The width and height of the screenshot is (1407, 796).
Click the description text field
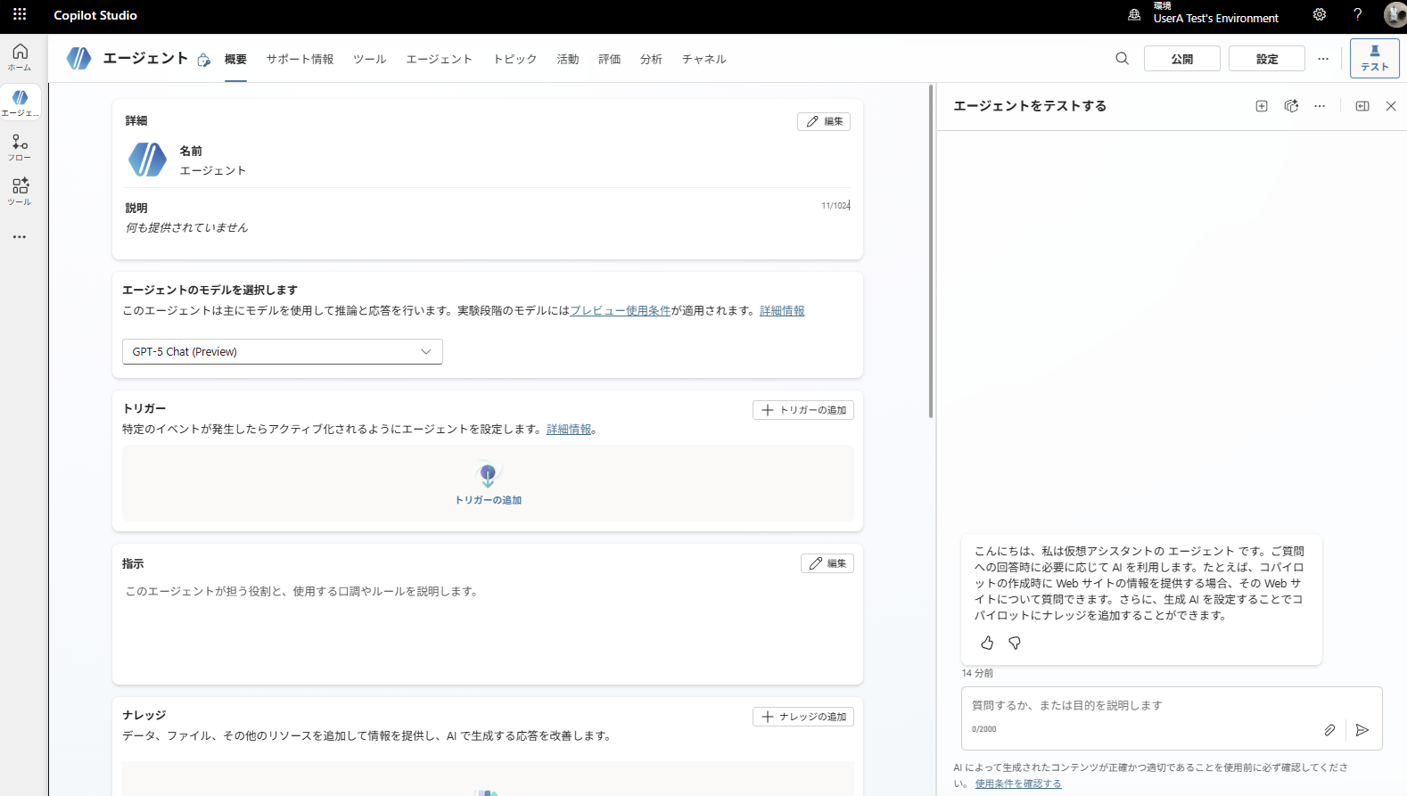pos(488,228)
